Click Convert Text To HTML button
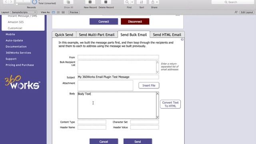This screenshot has height=144, width=256. coord(170,104)
